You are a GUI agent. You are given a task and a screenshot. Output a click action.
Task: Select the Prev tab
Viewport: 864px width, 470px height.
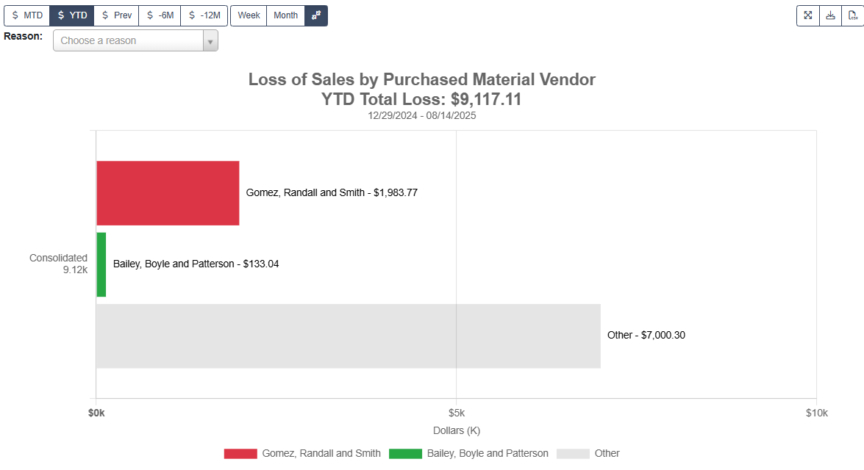116,15
